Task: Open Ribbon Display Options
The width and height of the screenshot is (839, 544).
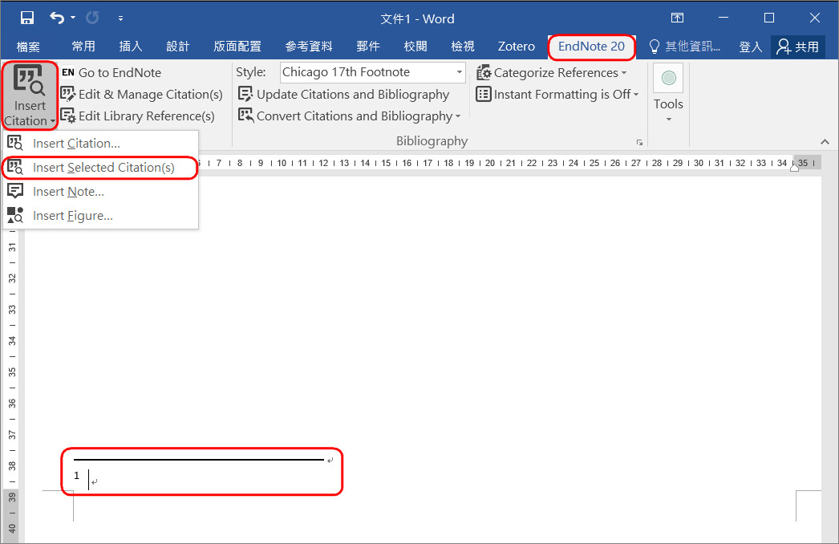Action: (677, 18)
